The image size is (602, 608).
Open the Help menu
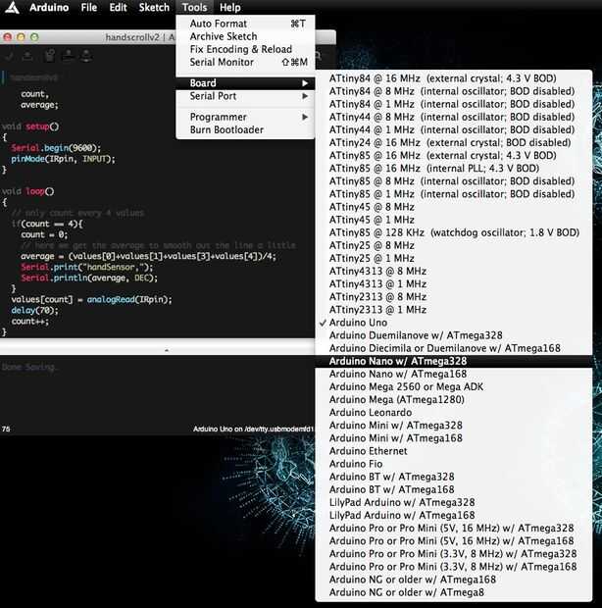click(229, 8)
